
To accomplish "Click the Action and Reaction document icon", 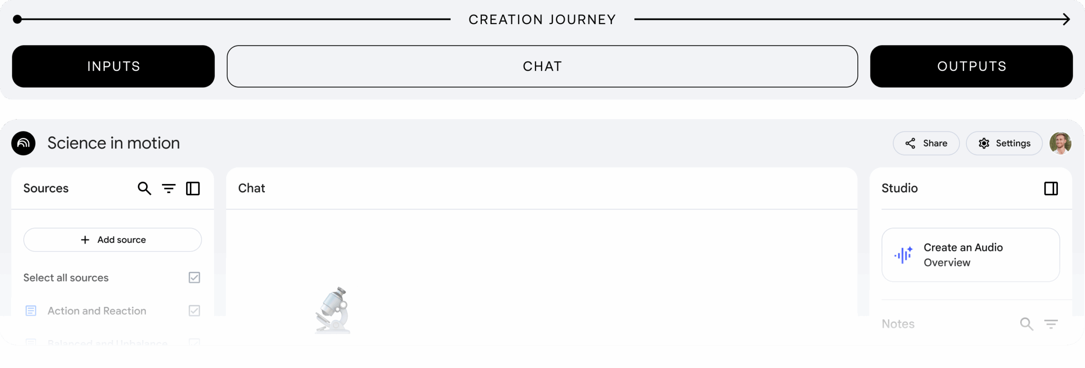I will point(31,311).
